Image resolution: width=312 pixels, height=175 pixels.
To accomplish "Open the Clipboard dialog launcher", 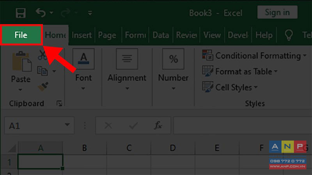I will (59, 103).
